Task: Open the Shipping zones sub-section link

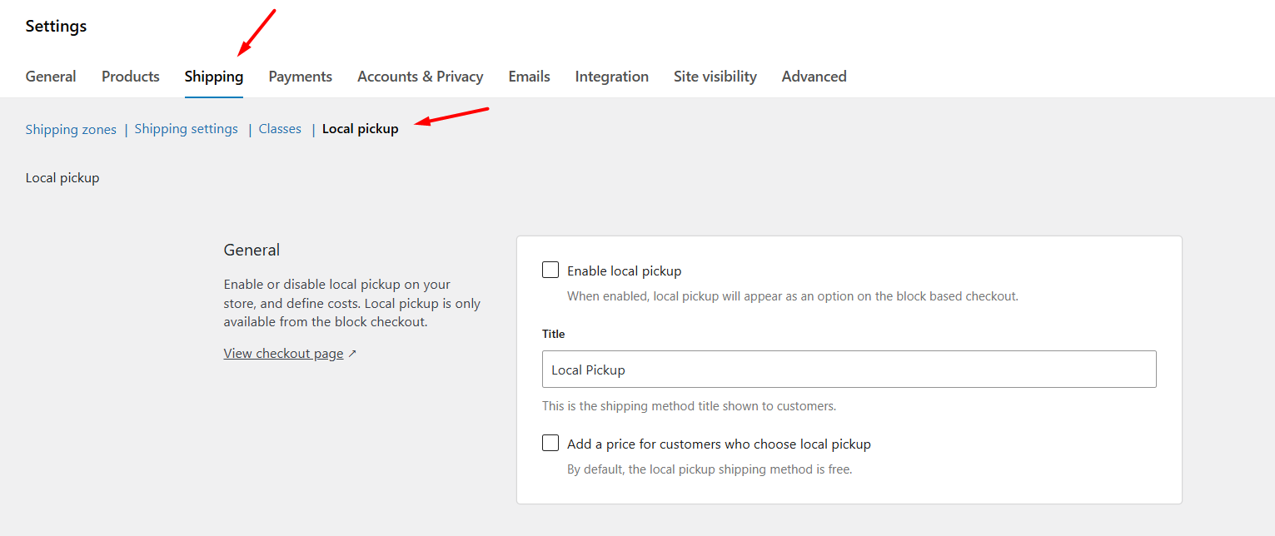Action: pos(71,129)
